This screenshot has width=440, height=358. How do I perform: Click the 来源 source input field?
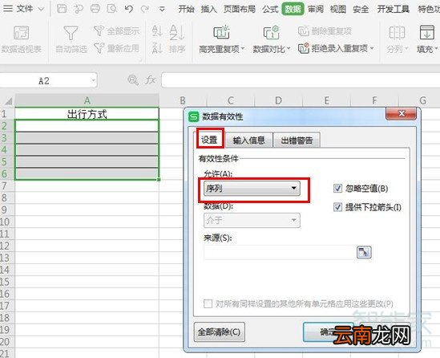pos(280,252)
